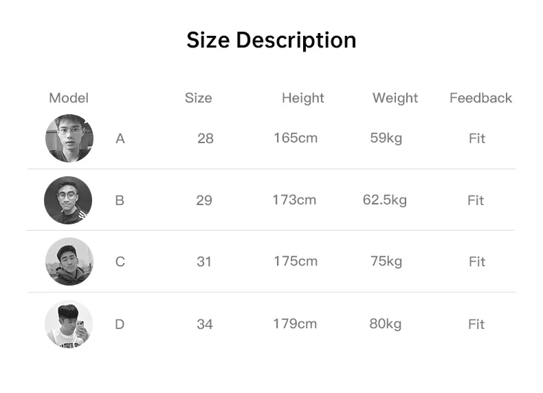Select size 28 in row A

point(206,138)
